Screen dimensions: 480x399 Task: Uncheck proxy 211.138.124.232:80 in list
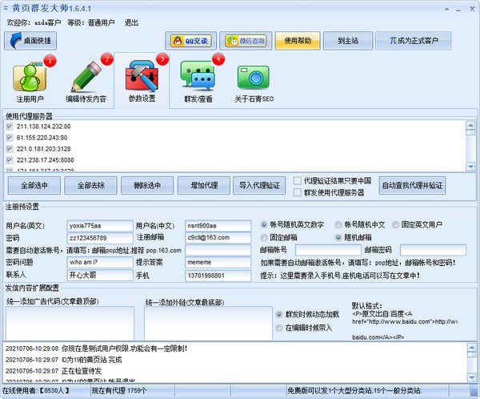[x=10, y=127]
